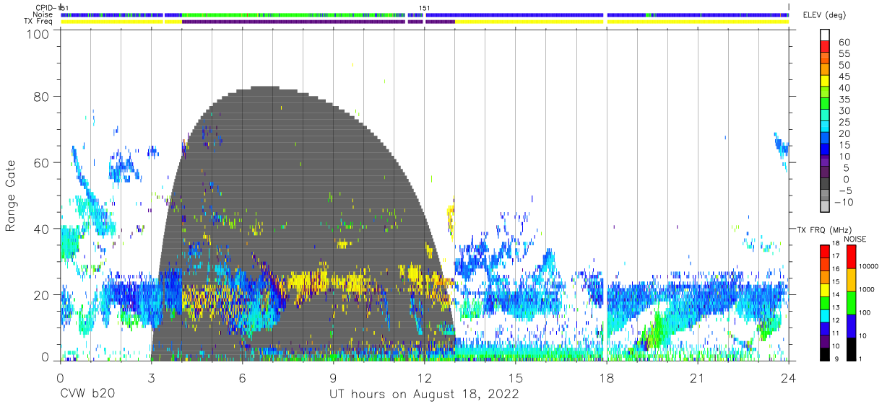Click the blue swatch in the NOISE legend
887x409 pixels.
click(850, 326)
